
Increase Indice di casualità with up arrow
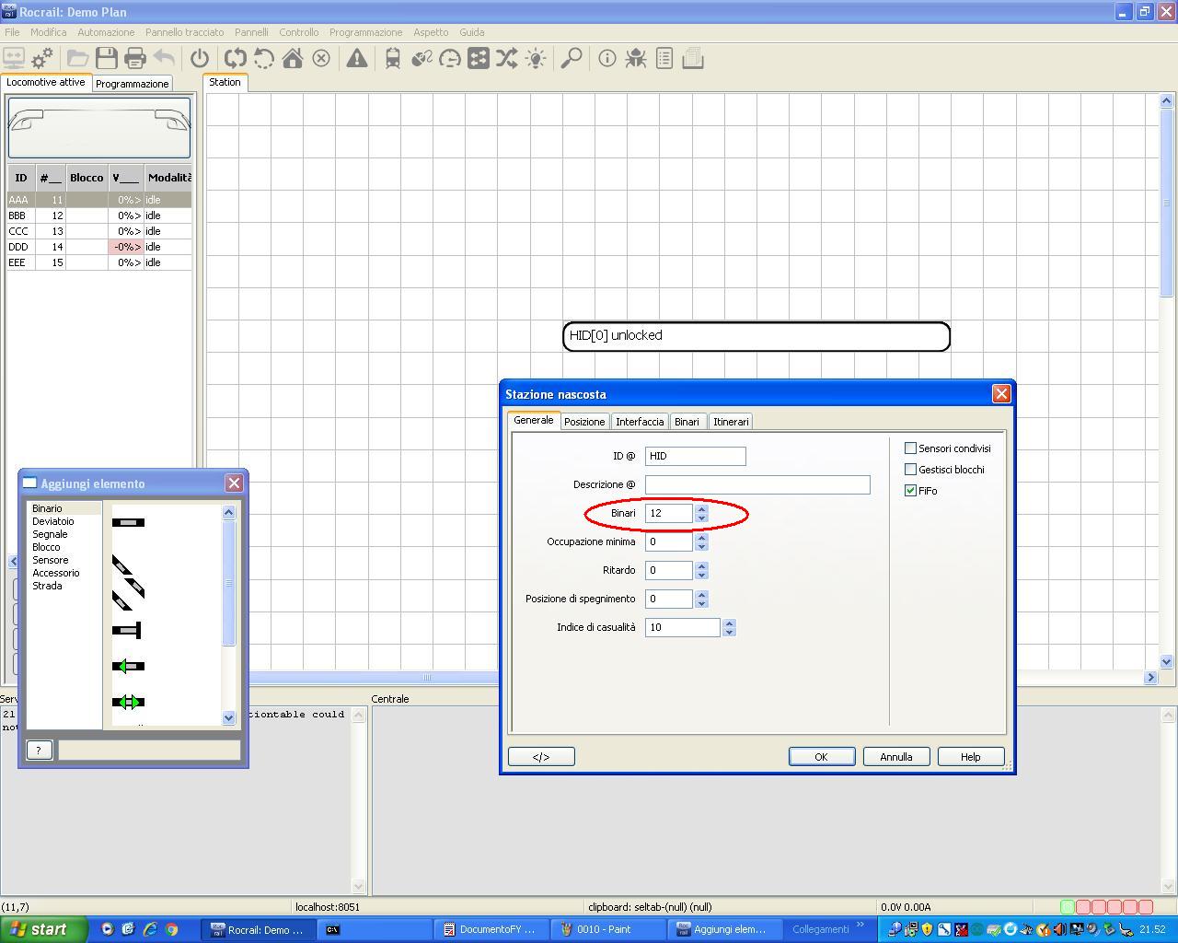729,623
